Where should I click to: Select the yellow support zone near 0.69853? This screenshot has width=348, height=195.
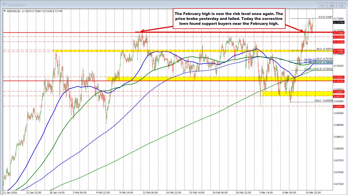coord(287,94)
